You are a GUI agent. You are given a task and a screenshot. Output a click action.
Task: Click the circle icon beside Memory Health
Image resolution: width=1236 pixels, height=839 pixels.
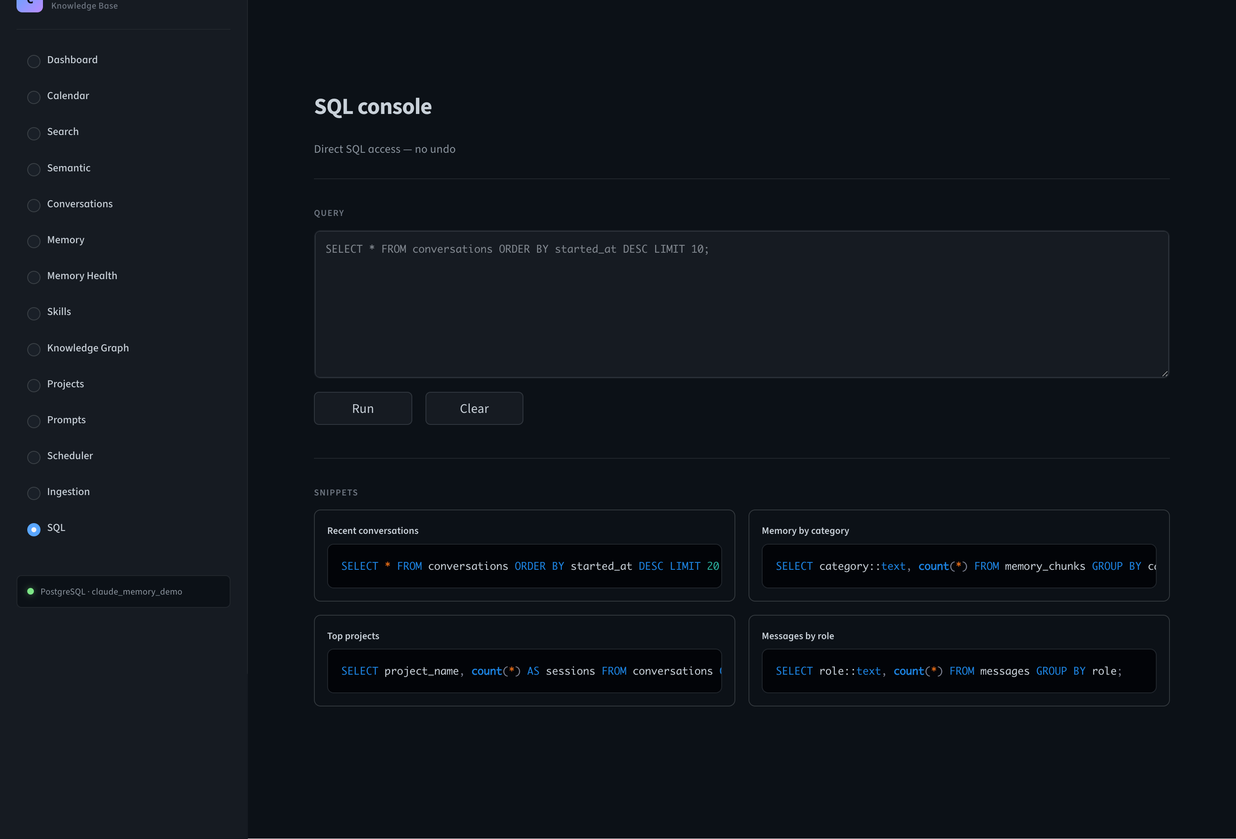point(33,277)
